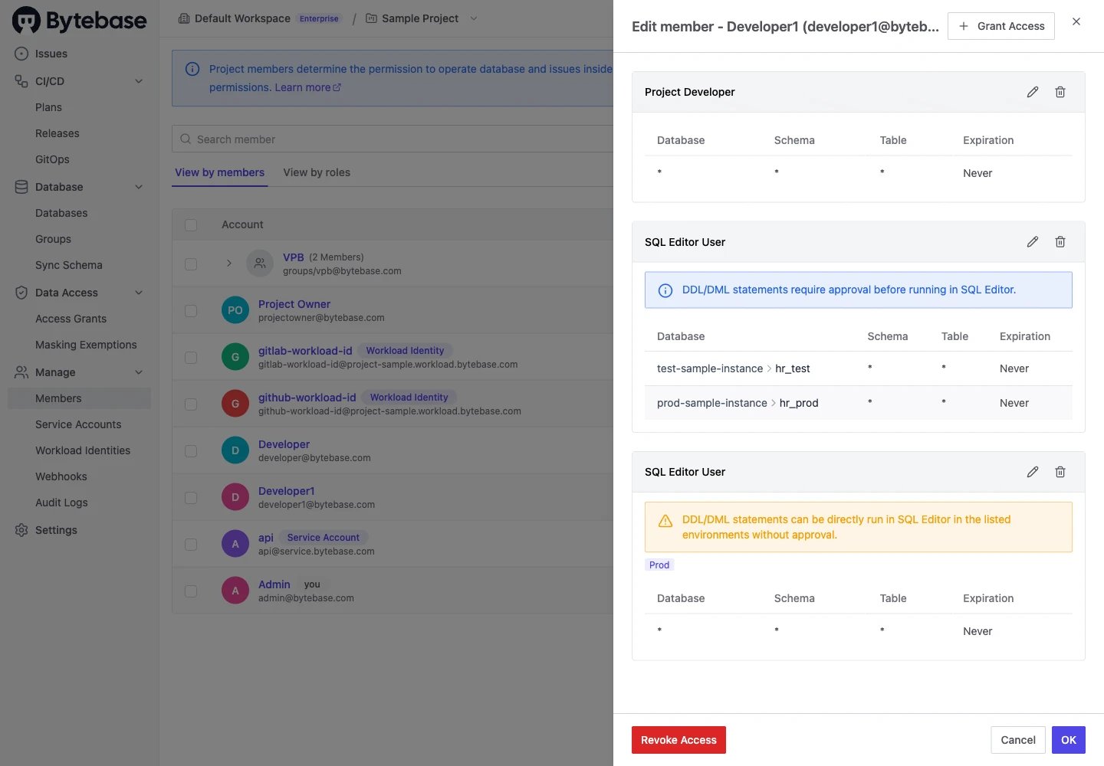The height and width of the screenshot is (766, 1104).
Task: Edit the SQL Editor User role with approval notice
Action: (1033, 242)
